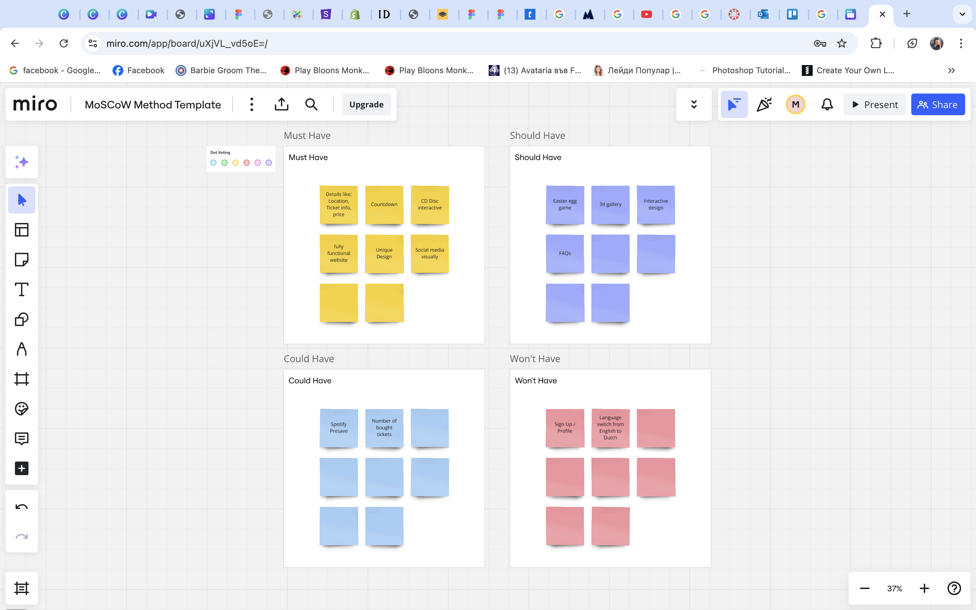Image resolution: width=976 pixels, height=610 pixels.
Task: Click the blue Share button
Action: click(x=938, y=104)
